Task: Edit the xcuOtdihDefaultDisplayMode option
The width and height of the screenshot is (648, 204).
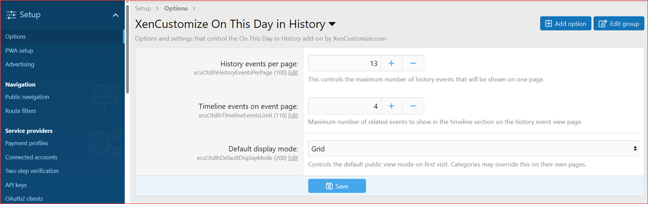Action: click(293, 158)
